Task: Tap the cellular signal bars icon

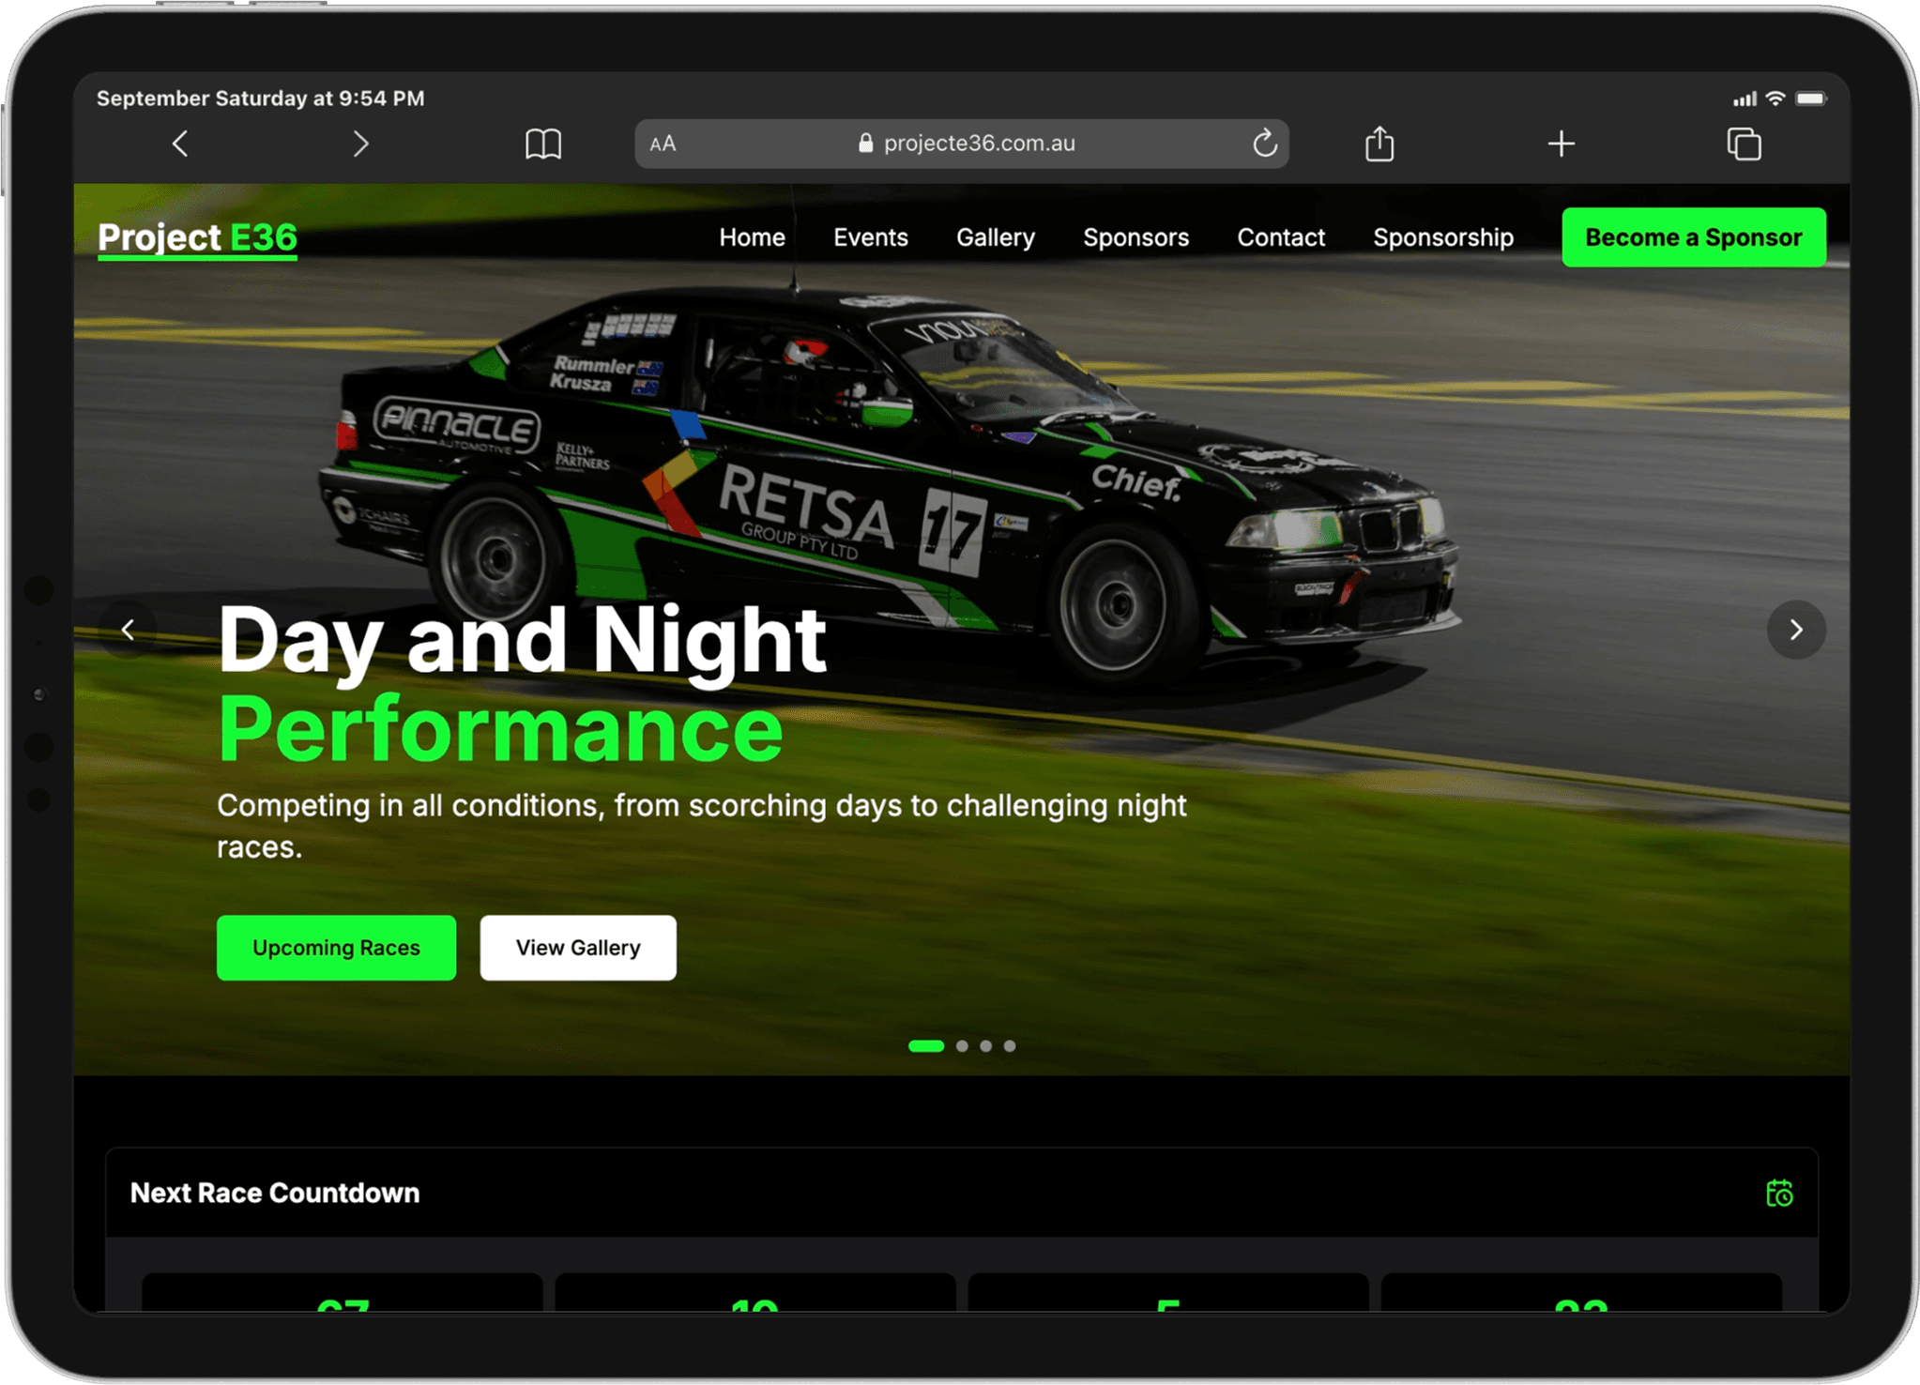Action: pos(1745,99)
